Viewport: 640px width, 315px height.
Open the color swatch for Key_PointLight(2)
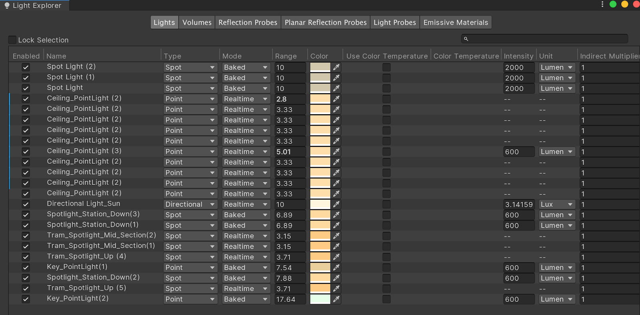(x=320, y=299)
